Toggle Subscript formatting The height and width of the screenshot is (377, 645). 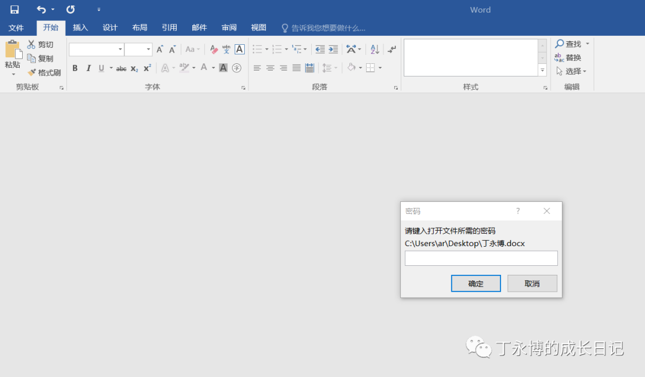click(134, 69)
